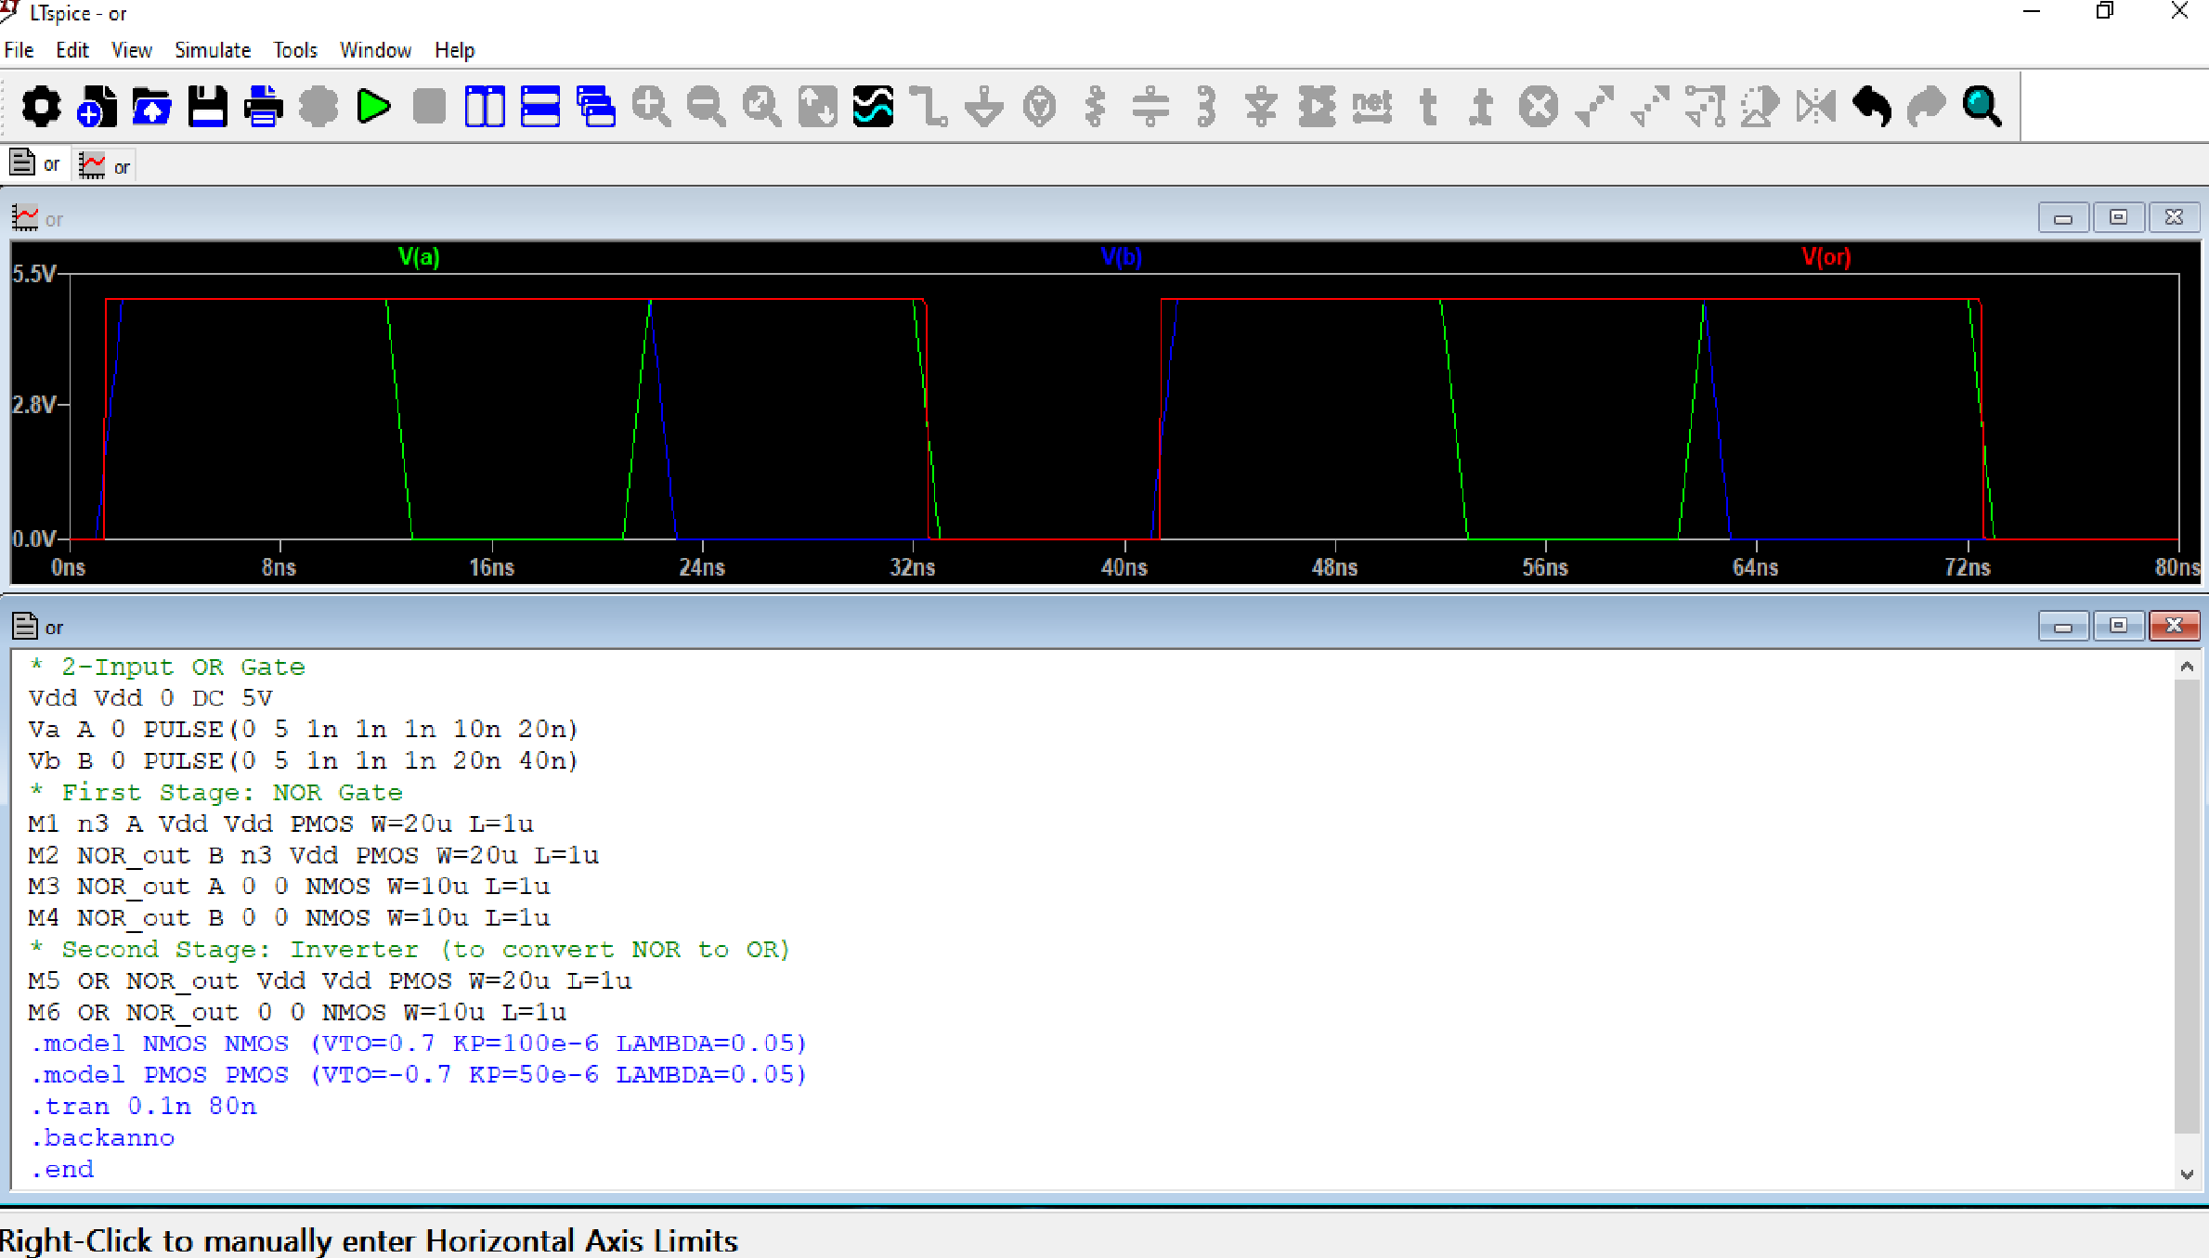Viewport: 2209px width, 1258px height.
Task: Place a resistor component
Action: click(1096, 107)
